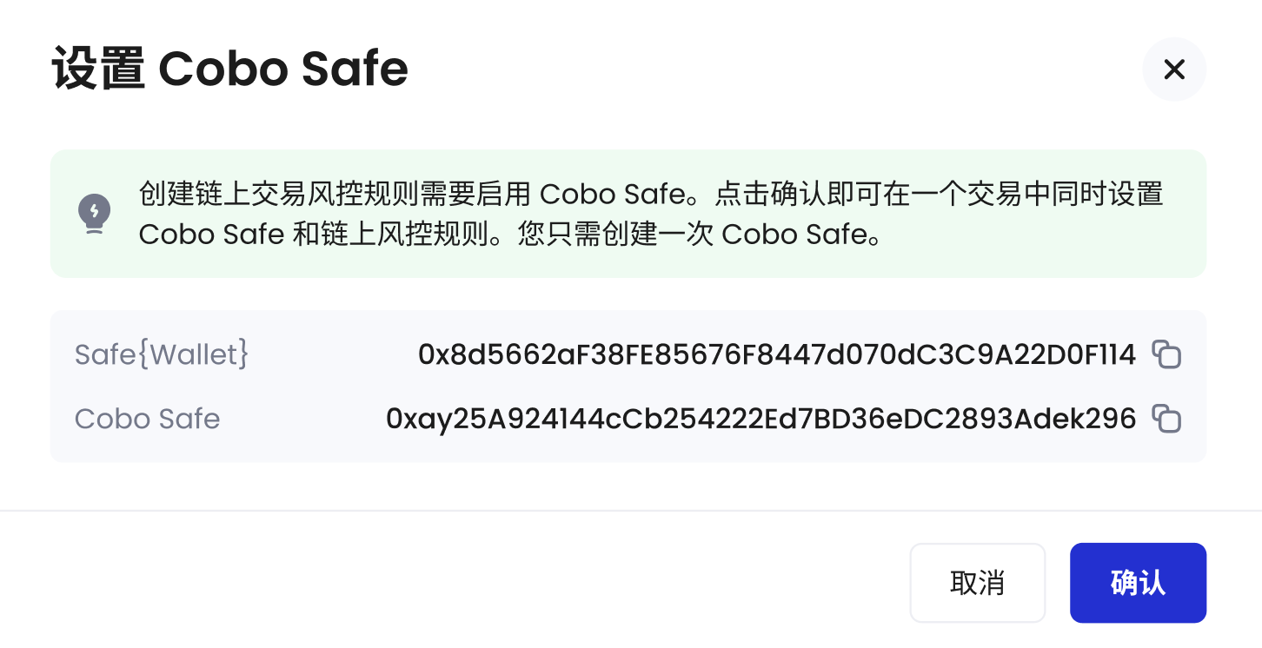The width and height of the screenshot is (1262, 648).
Task: Select the 0x8d5662aF38FE… address text
Action: click(777, 354)
